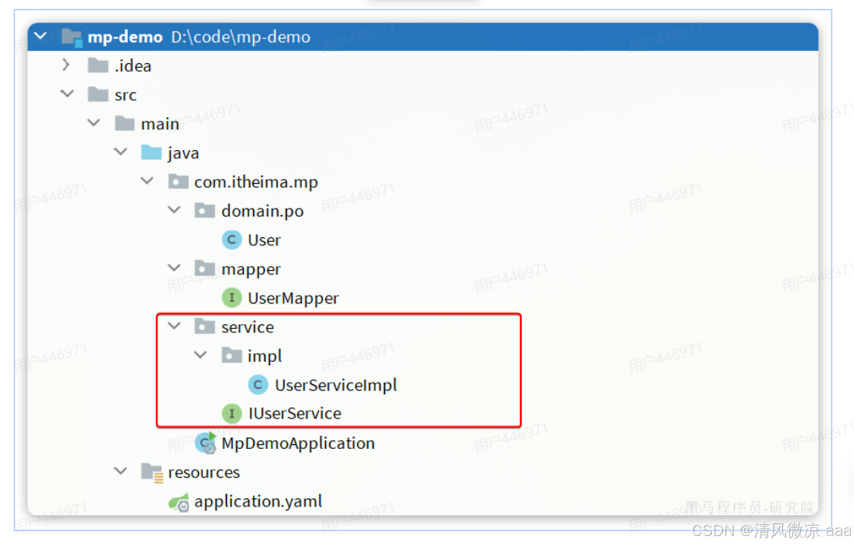Expand the .idea folder

66,66
